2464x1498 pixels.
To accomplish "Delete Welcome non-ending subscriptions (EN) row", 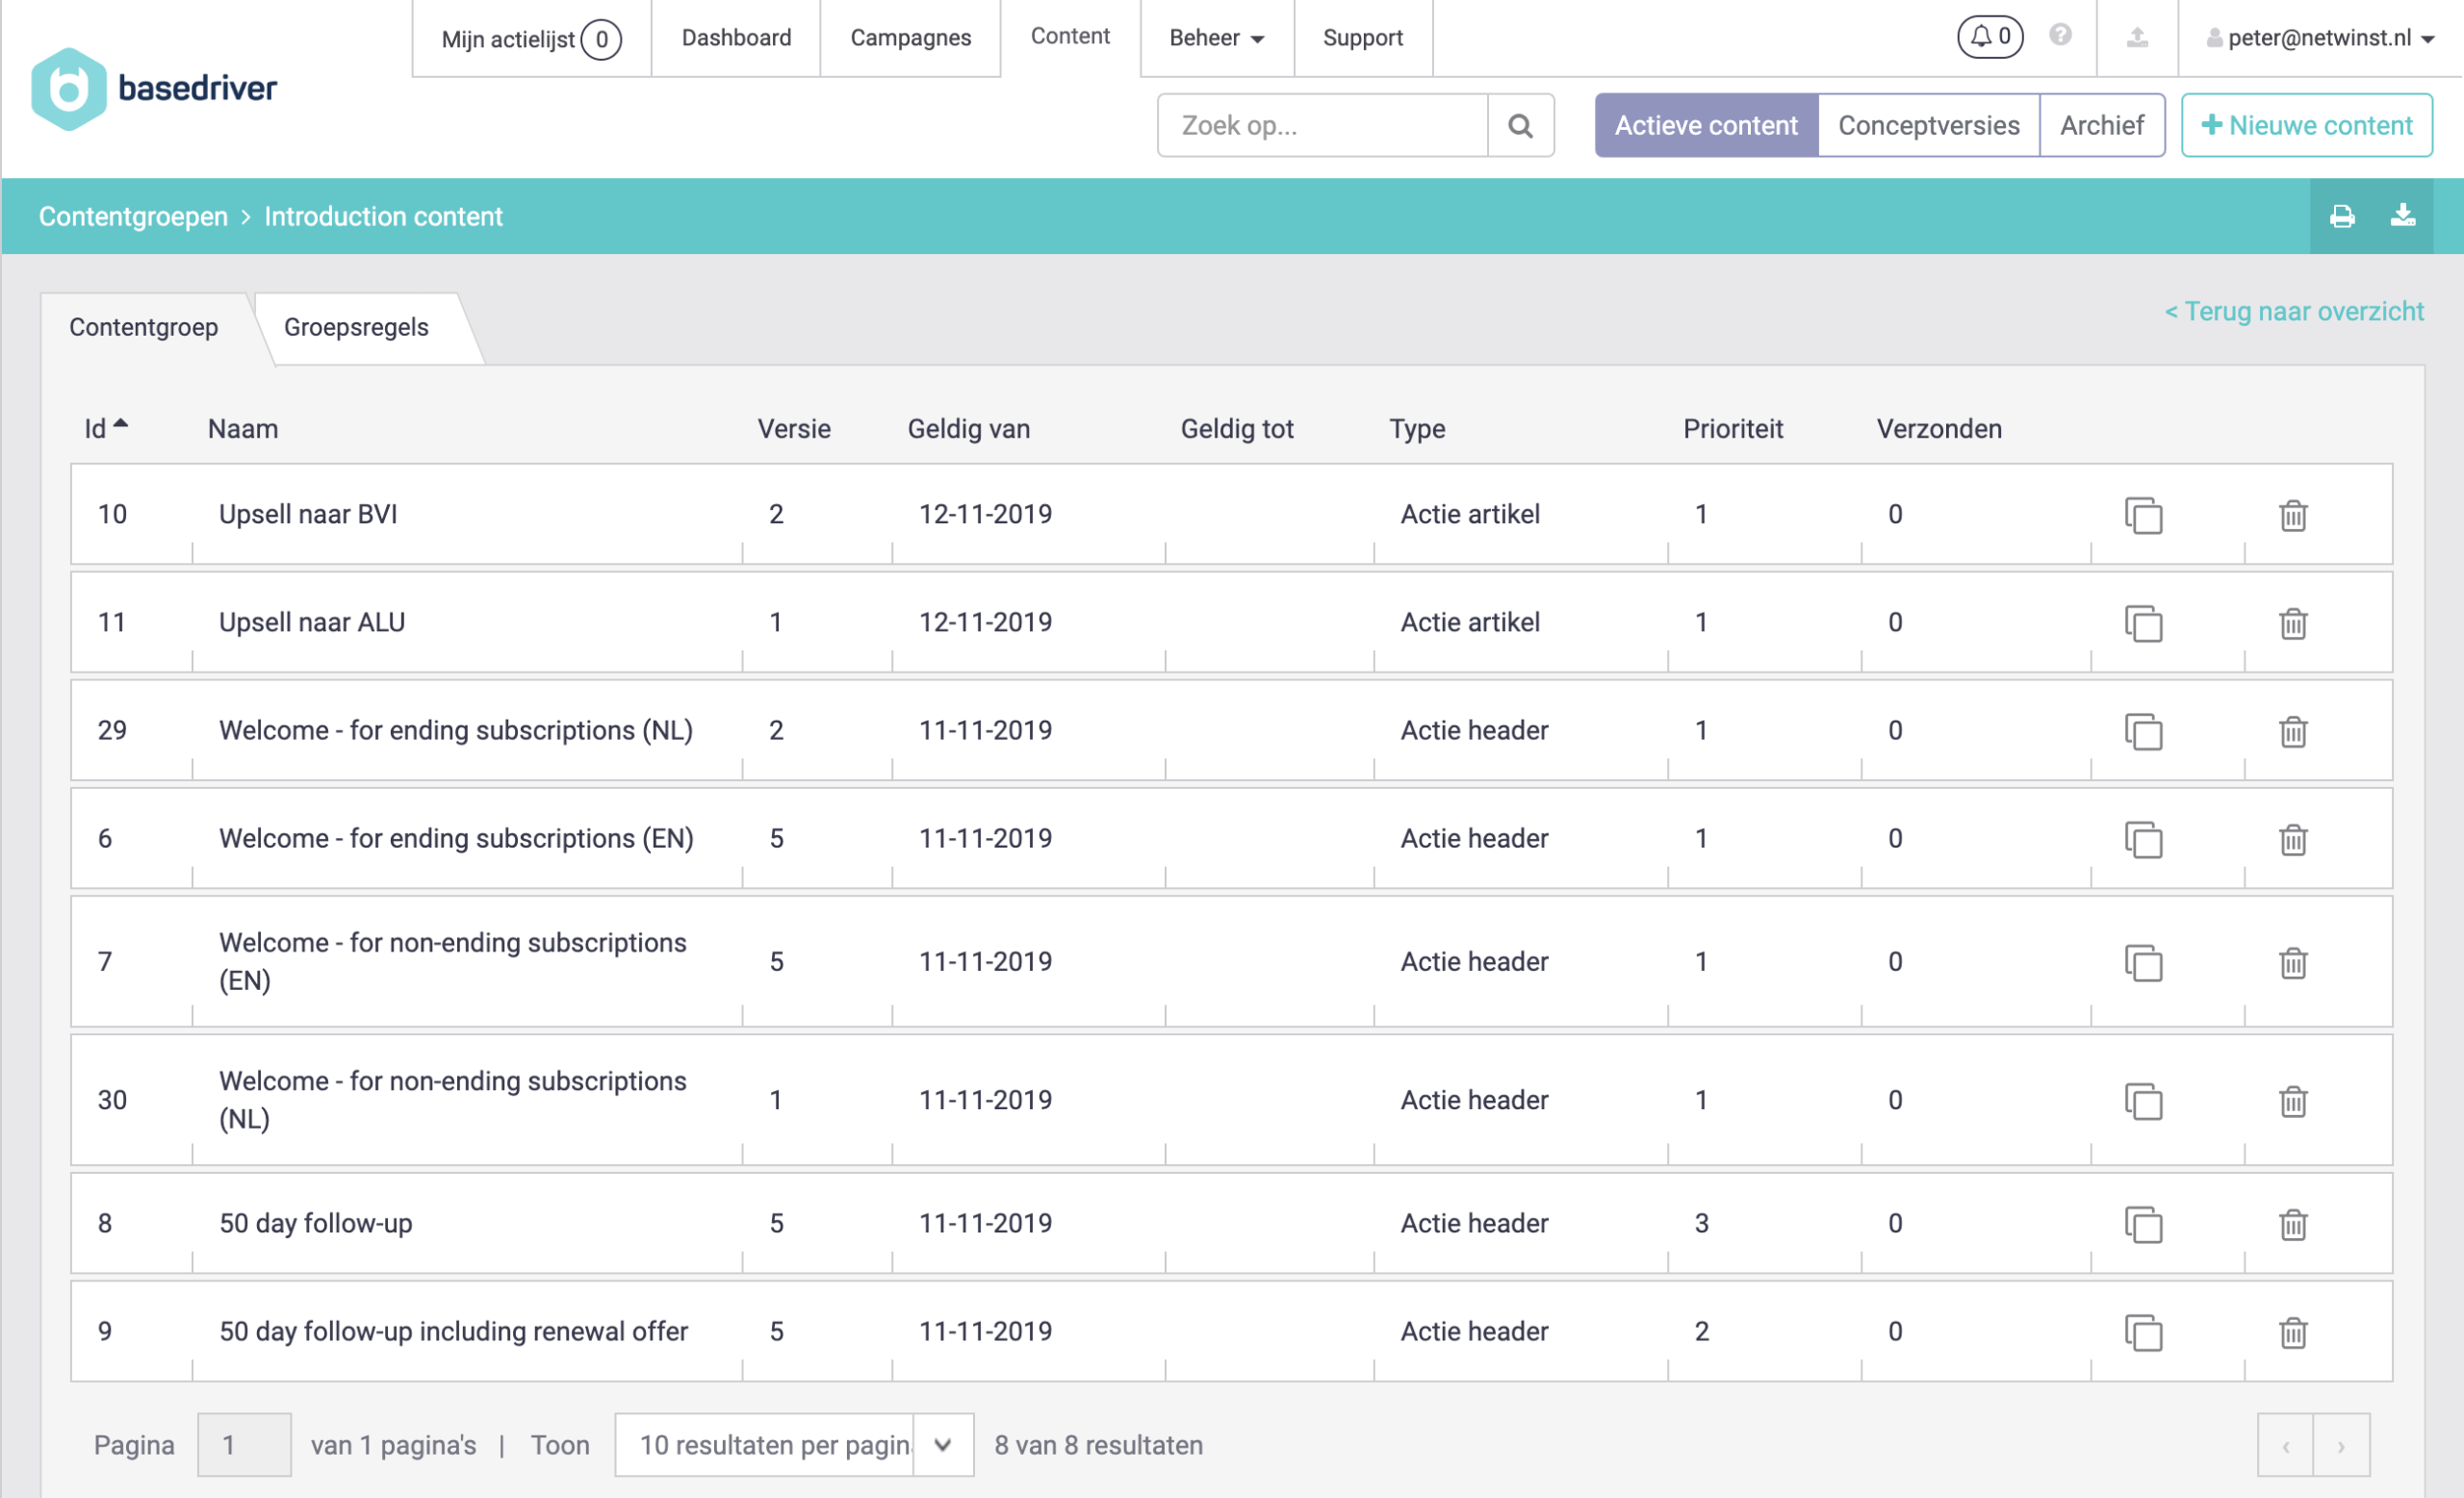I will click(x=2293, y=963).
